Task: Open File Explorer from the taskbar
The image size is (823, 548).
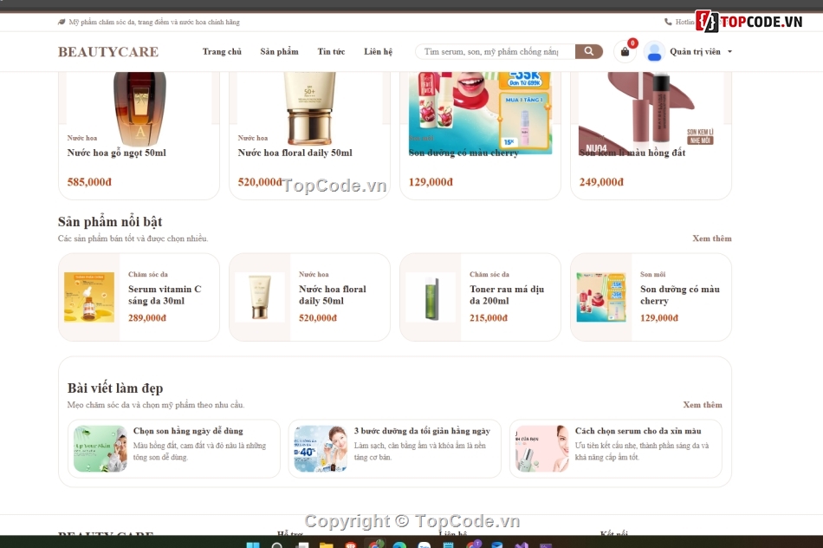Action: click(x=326, y=545)
